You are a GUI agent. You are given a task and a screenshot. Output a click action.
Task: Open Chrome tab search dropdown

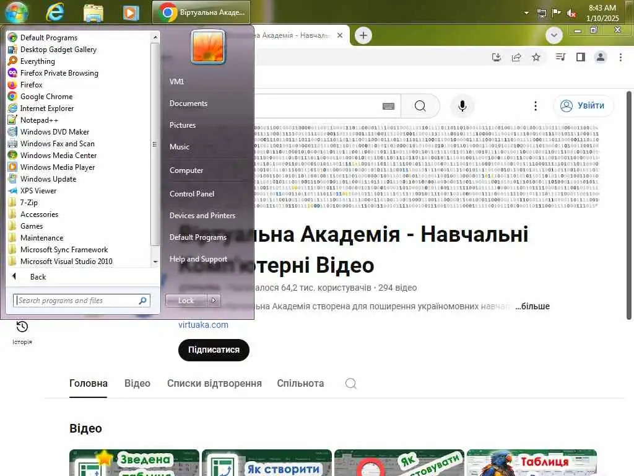click(x=554, y=35)
